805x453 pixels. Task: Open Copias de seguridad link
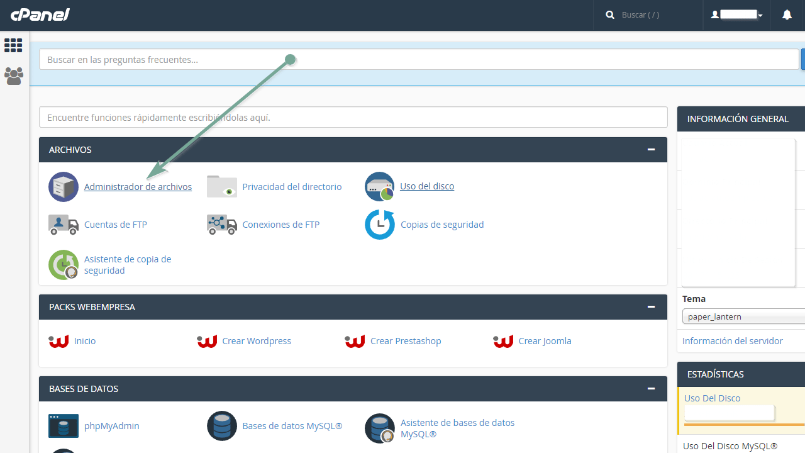click(x=442, y=225)
